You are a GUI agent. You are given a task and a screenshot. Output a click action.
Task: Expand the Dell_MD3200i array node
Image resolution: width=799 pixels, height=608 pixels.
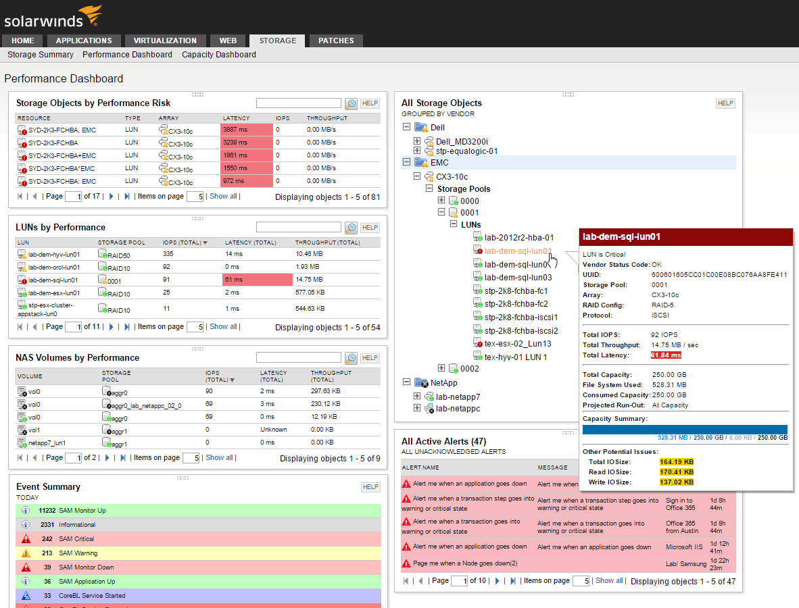click(x=417, y=141)
